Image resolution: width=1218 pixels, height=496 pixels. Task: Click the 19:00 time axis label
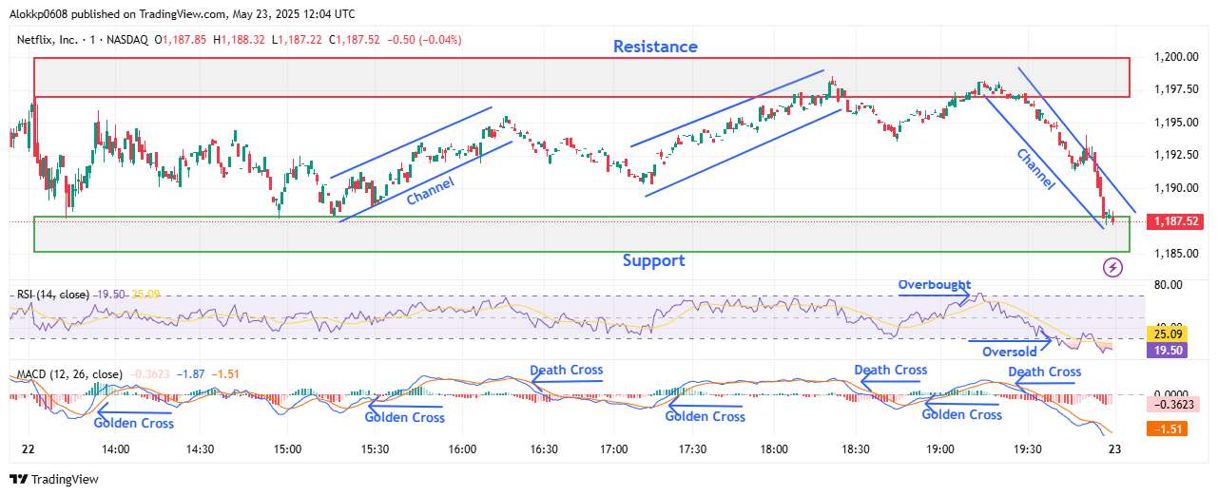[941, 449]
